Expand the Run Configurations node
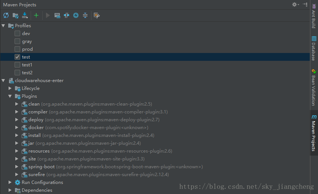Viewport: 318px width, 194px height. [10, 182]
